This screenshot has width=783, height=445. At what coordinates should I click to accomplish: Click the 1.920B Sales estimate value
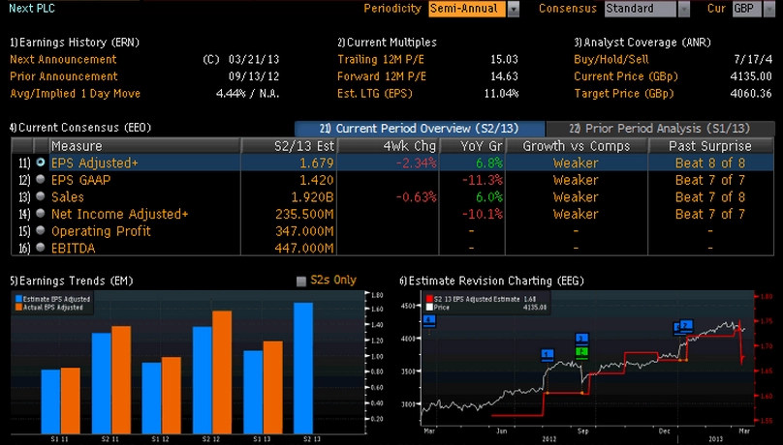pos(312,196)
